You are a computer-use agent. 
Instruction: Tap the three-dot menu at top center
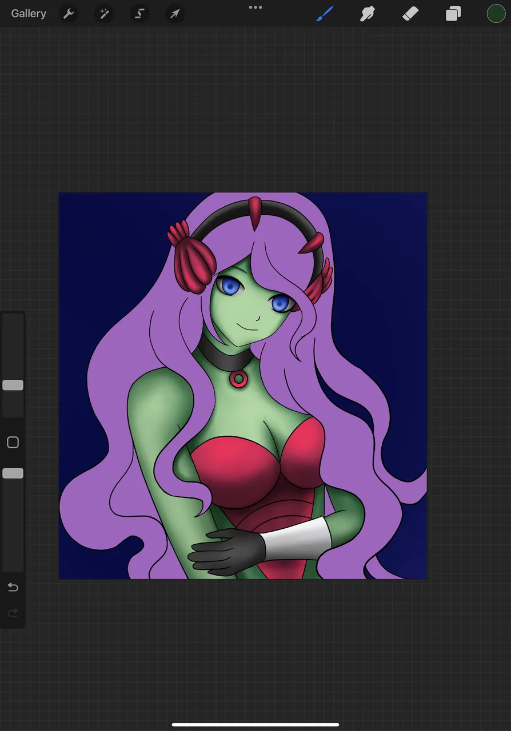255,7
